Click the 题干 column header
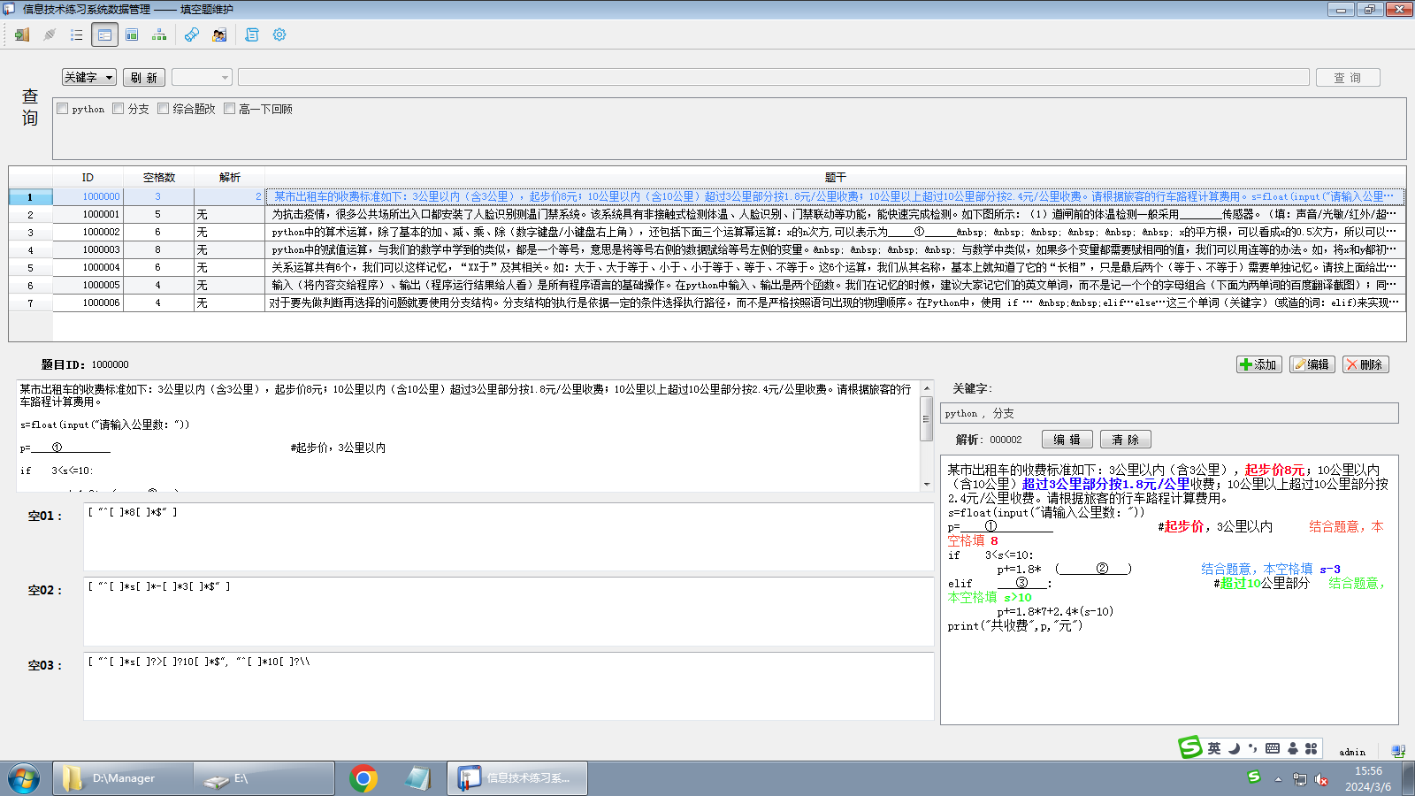 pos(835,177)
